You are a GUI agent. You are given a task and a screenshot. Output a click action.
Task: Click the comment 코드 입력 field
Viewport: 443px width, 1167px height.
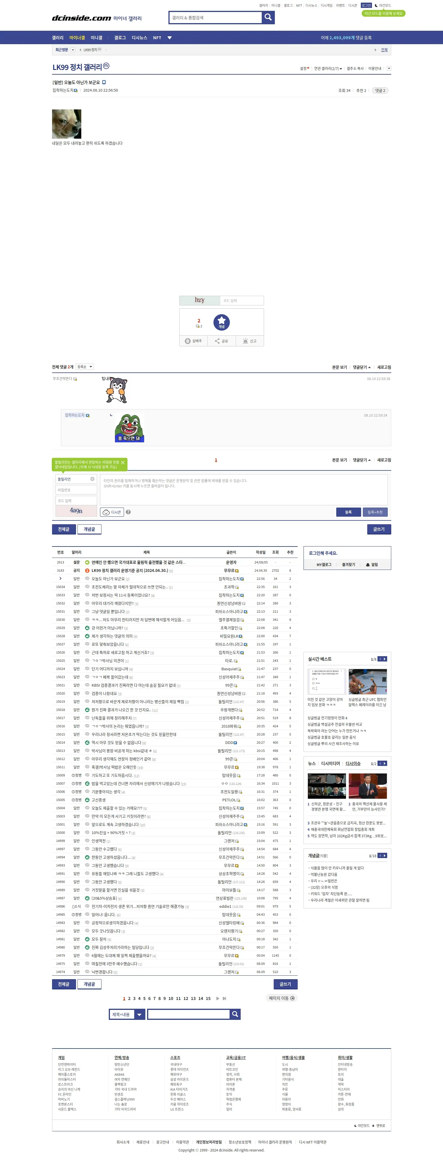coord(76,501)
